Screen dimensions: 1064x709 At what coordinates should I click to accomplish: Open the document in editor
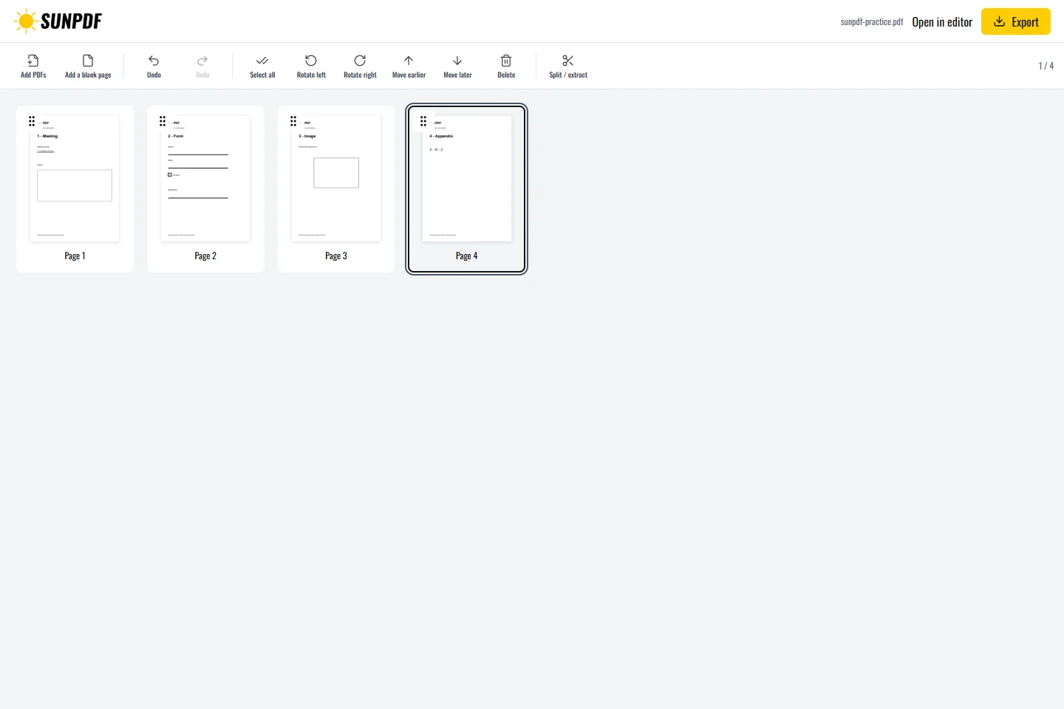[x=942, y=22]
